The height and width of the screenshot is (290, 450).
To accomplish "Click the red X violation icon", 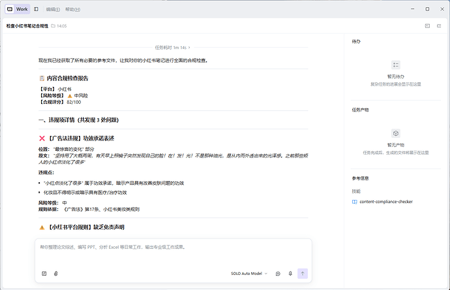I will tap(42, 138).
